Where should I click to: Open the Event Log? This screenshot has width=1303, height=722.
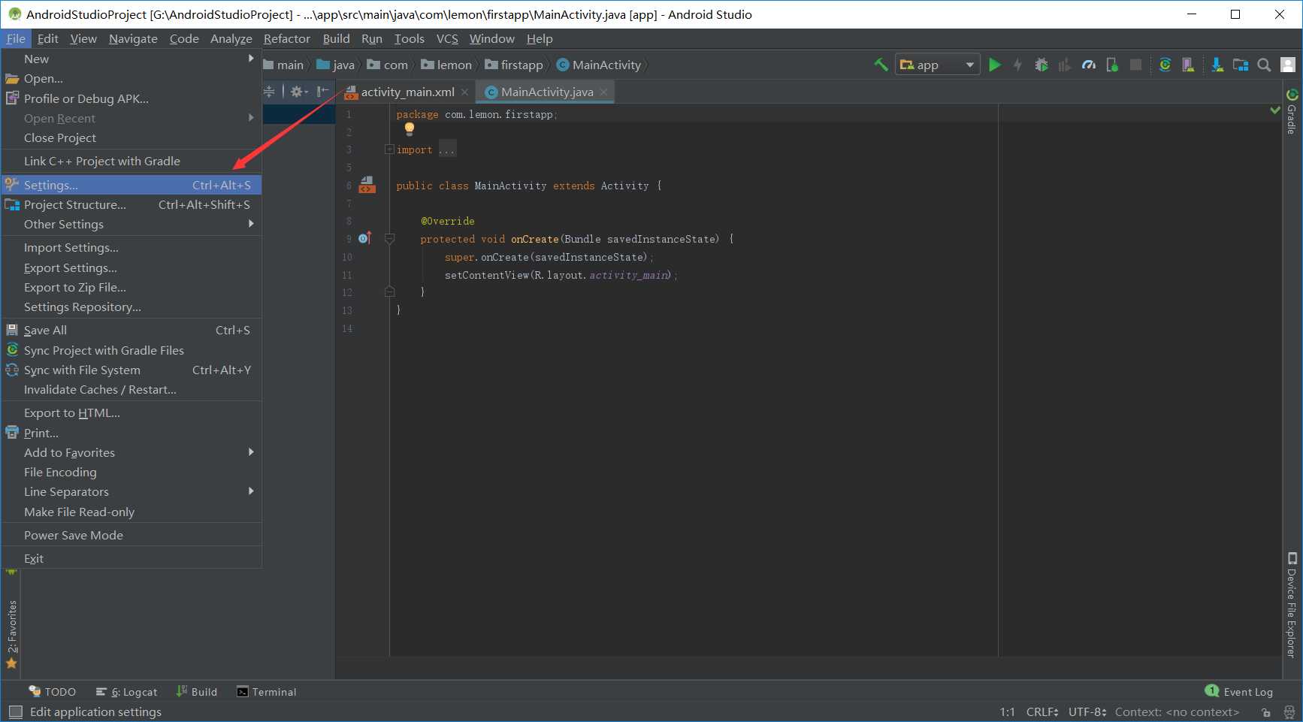(x=1239, y=691)
